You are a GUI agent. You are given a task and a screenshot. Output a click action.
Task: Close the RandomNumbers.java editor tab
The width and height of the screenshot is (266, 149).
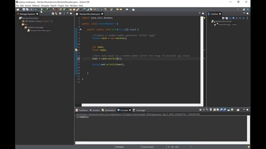coord(102,14)
